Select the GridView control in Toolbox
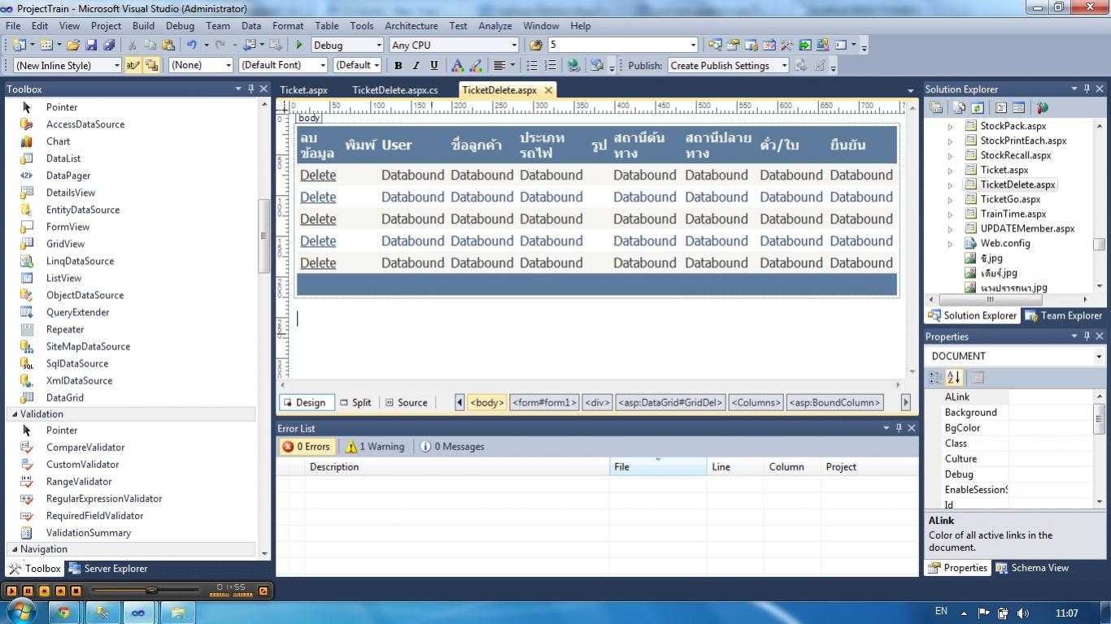The width and height of the screenshot is (1111, 624). 65,244
